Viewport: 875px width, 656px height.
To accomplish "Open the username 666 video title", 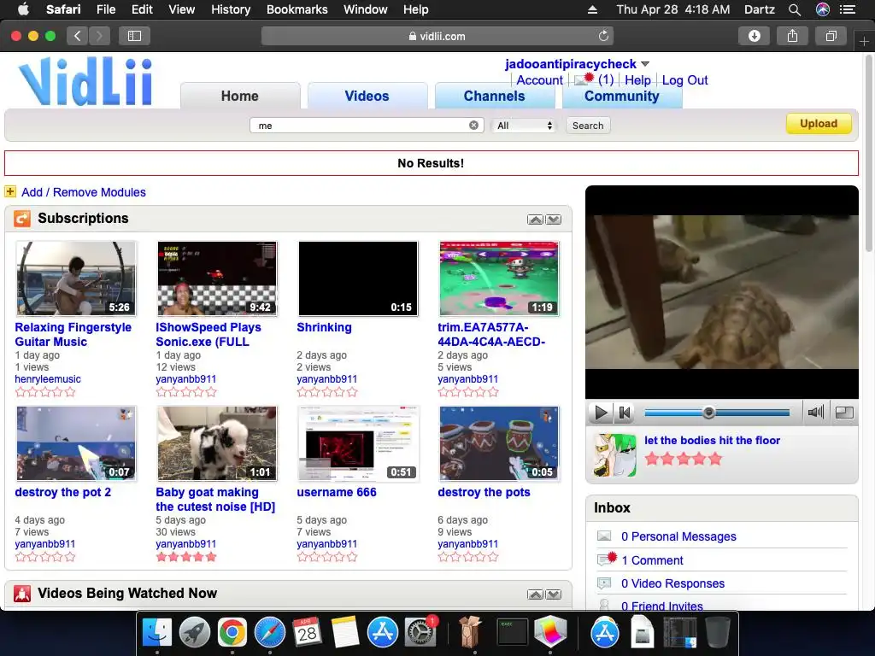I will 337,492.
